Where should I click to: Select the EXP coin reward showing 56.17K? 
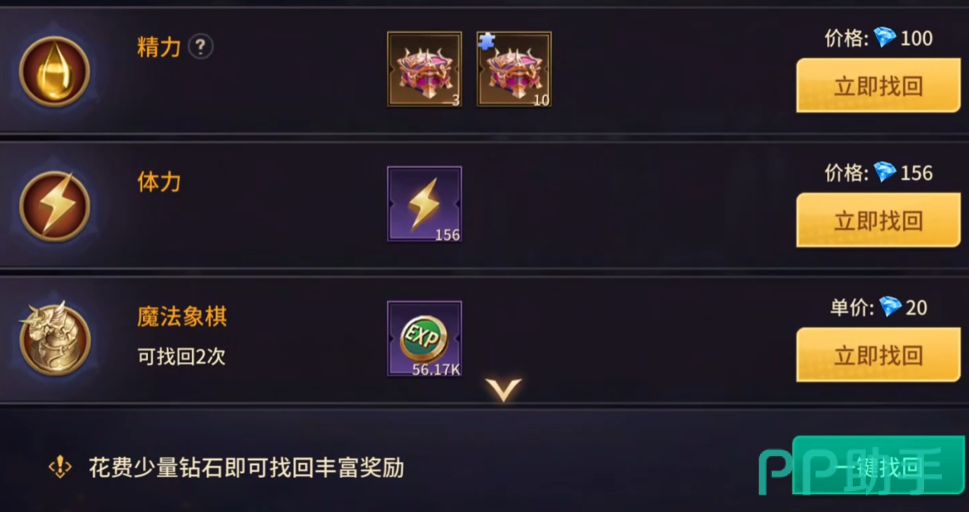pyautogui.click(x=424, y=339)
